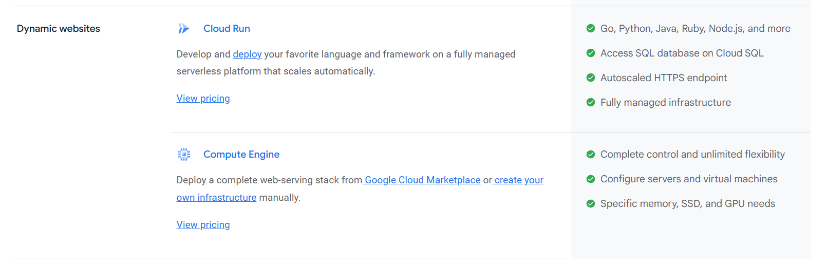This screenshot has height=266, width=827.
Task: Click the "Autoscaled HTTPS endpoint" feature text
Action: 664,78
